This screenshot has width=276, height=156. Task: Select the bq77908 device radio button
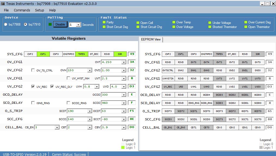(6, 24)
